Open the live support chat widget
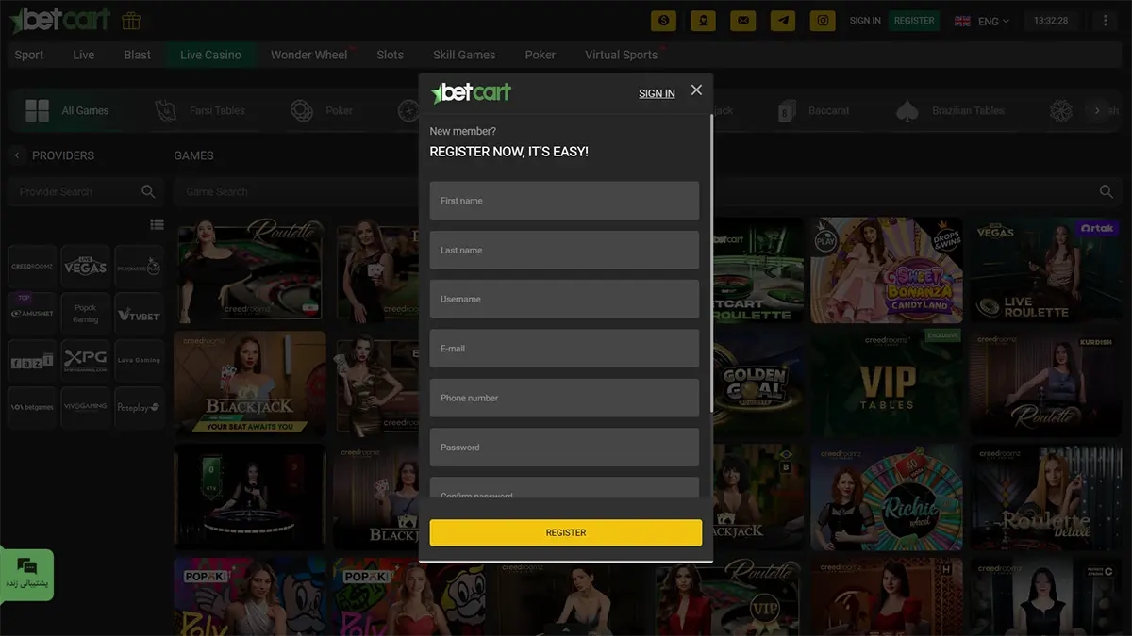1132x636 pixels. click(26, 575)
